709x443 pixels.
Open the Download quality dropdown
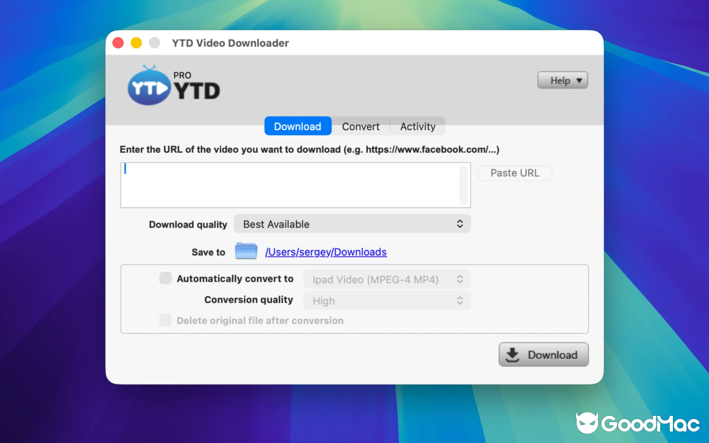click(x=352, y=224)
